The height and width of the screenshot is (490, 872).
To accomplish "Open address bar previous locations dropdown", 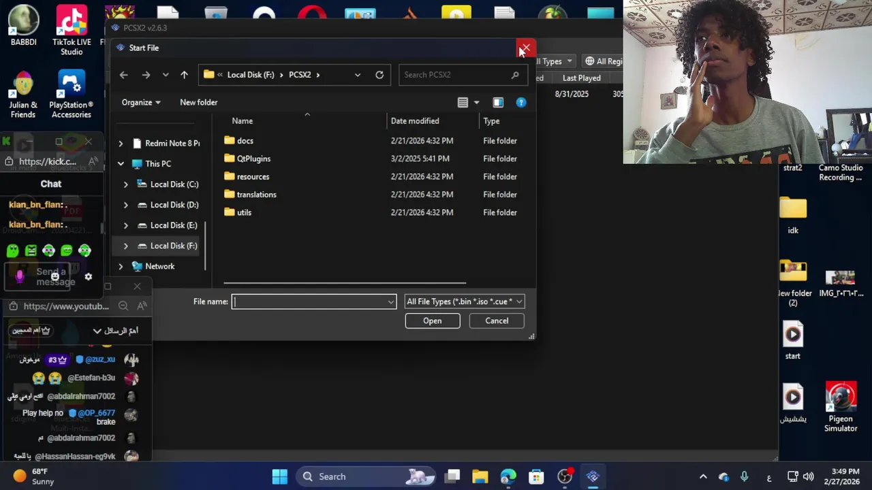I will tap(358, 75).
